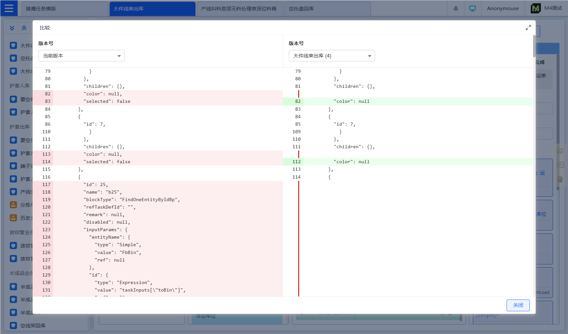
Task: Open the hamburger main menu
Action: tap(9, 8)
